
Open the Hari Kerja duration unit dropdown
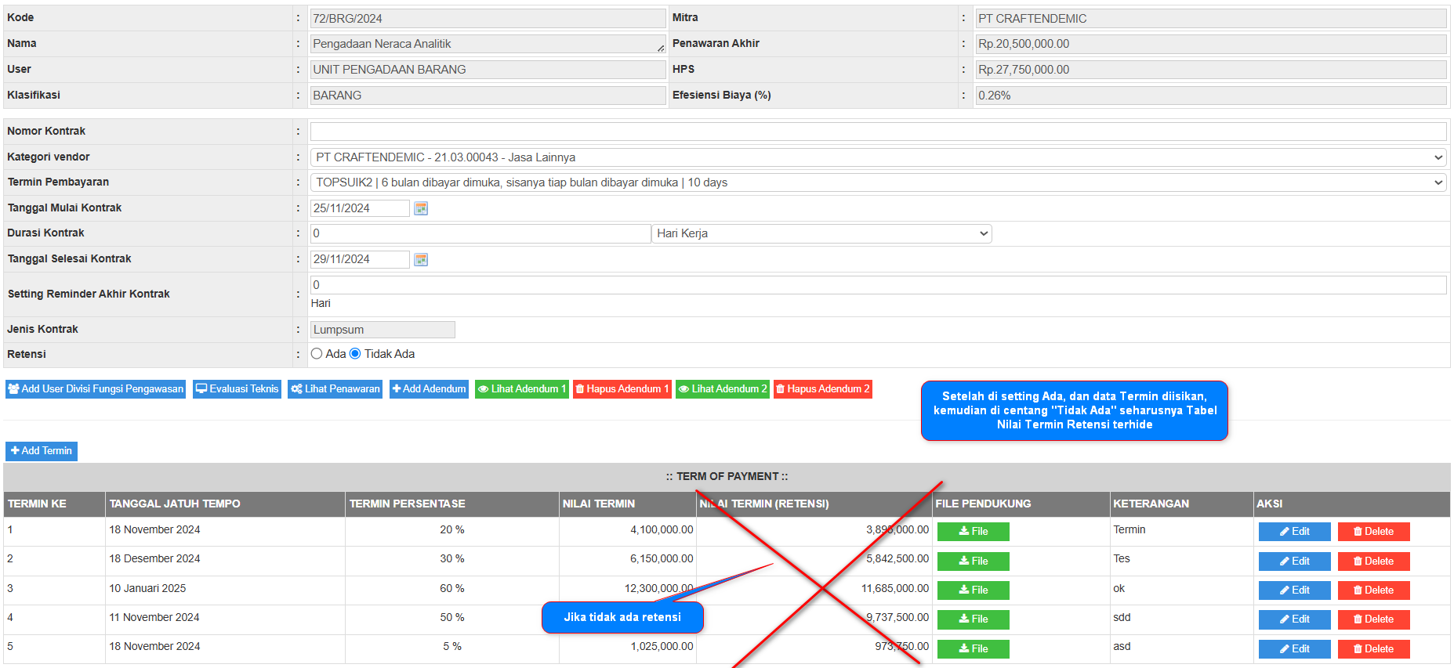821,233
